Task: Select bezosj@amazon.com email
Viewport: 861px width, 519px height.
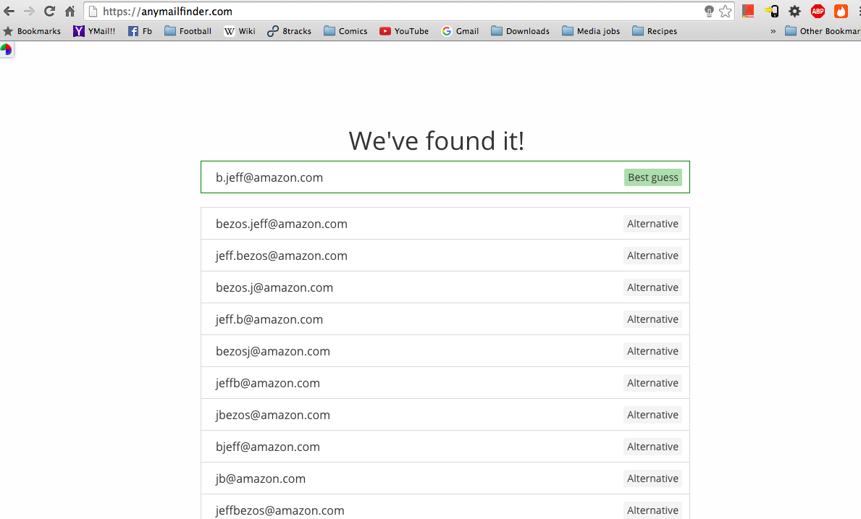Action: [273, 351]
